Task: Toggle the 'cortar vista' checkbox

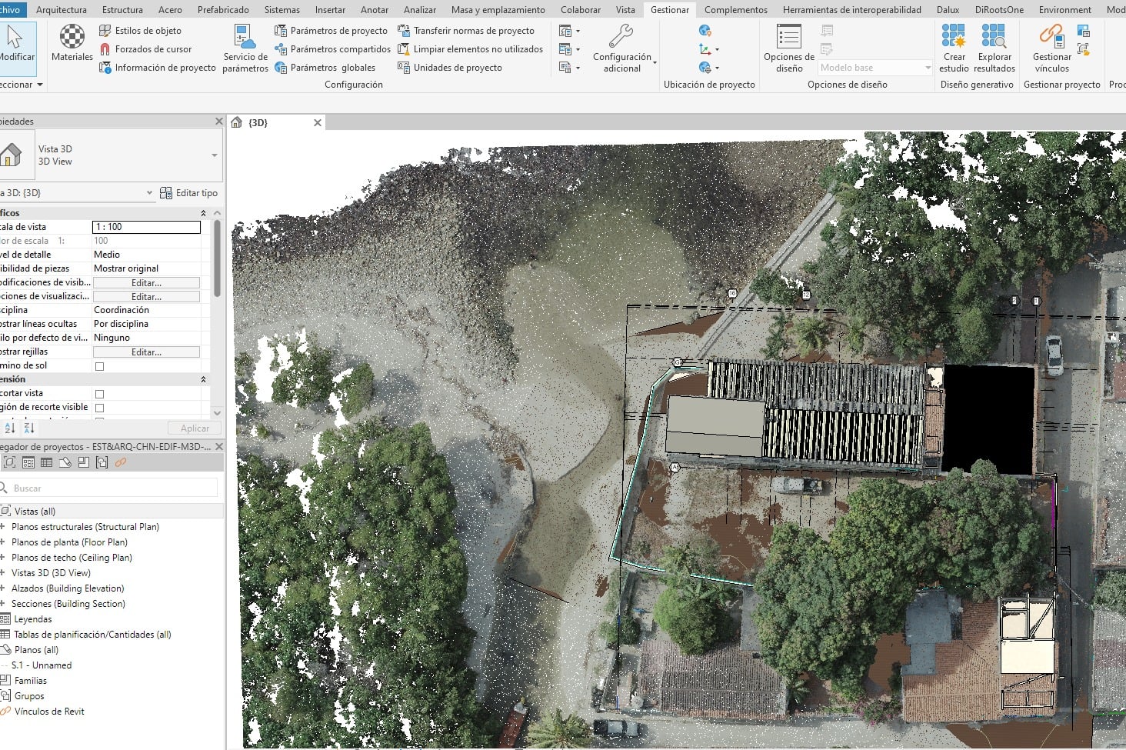Action: click(99, 394)
